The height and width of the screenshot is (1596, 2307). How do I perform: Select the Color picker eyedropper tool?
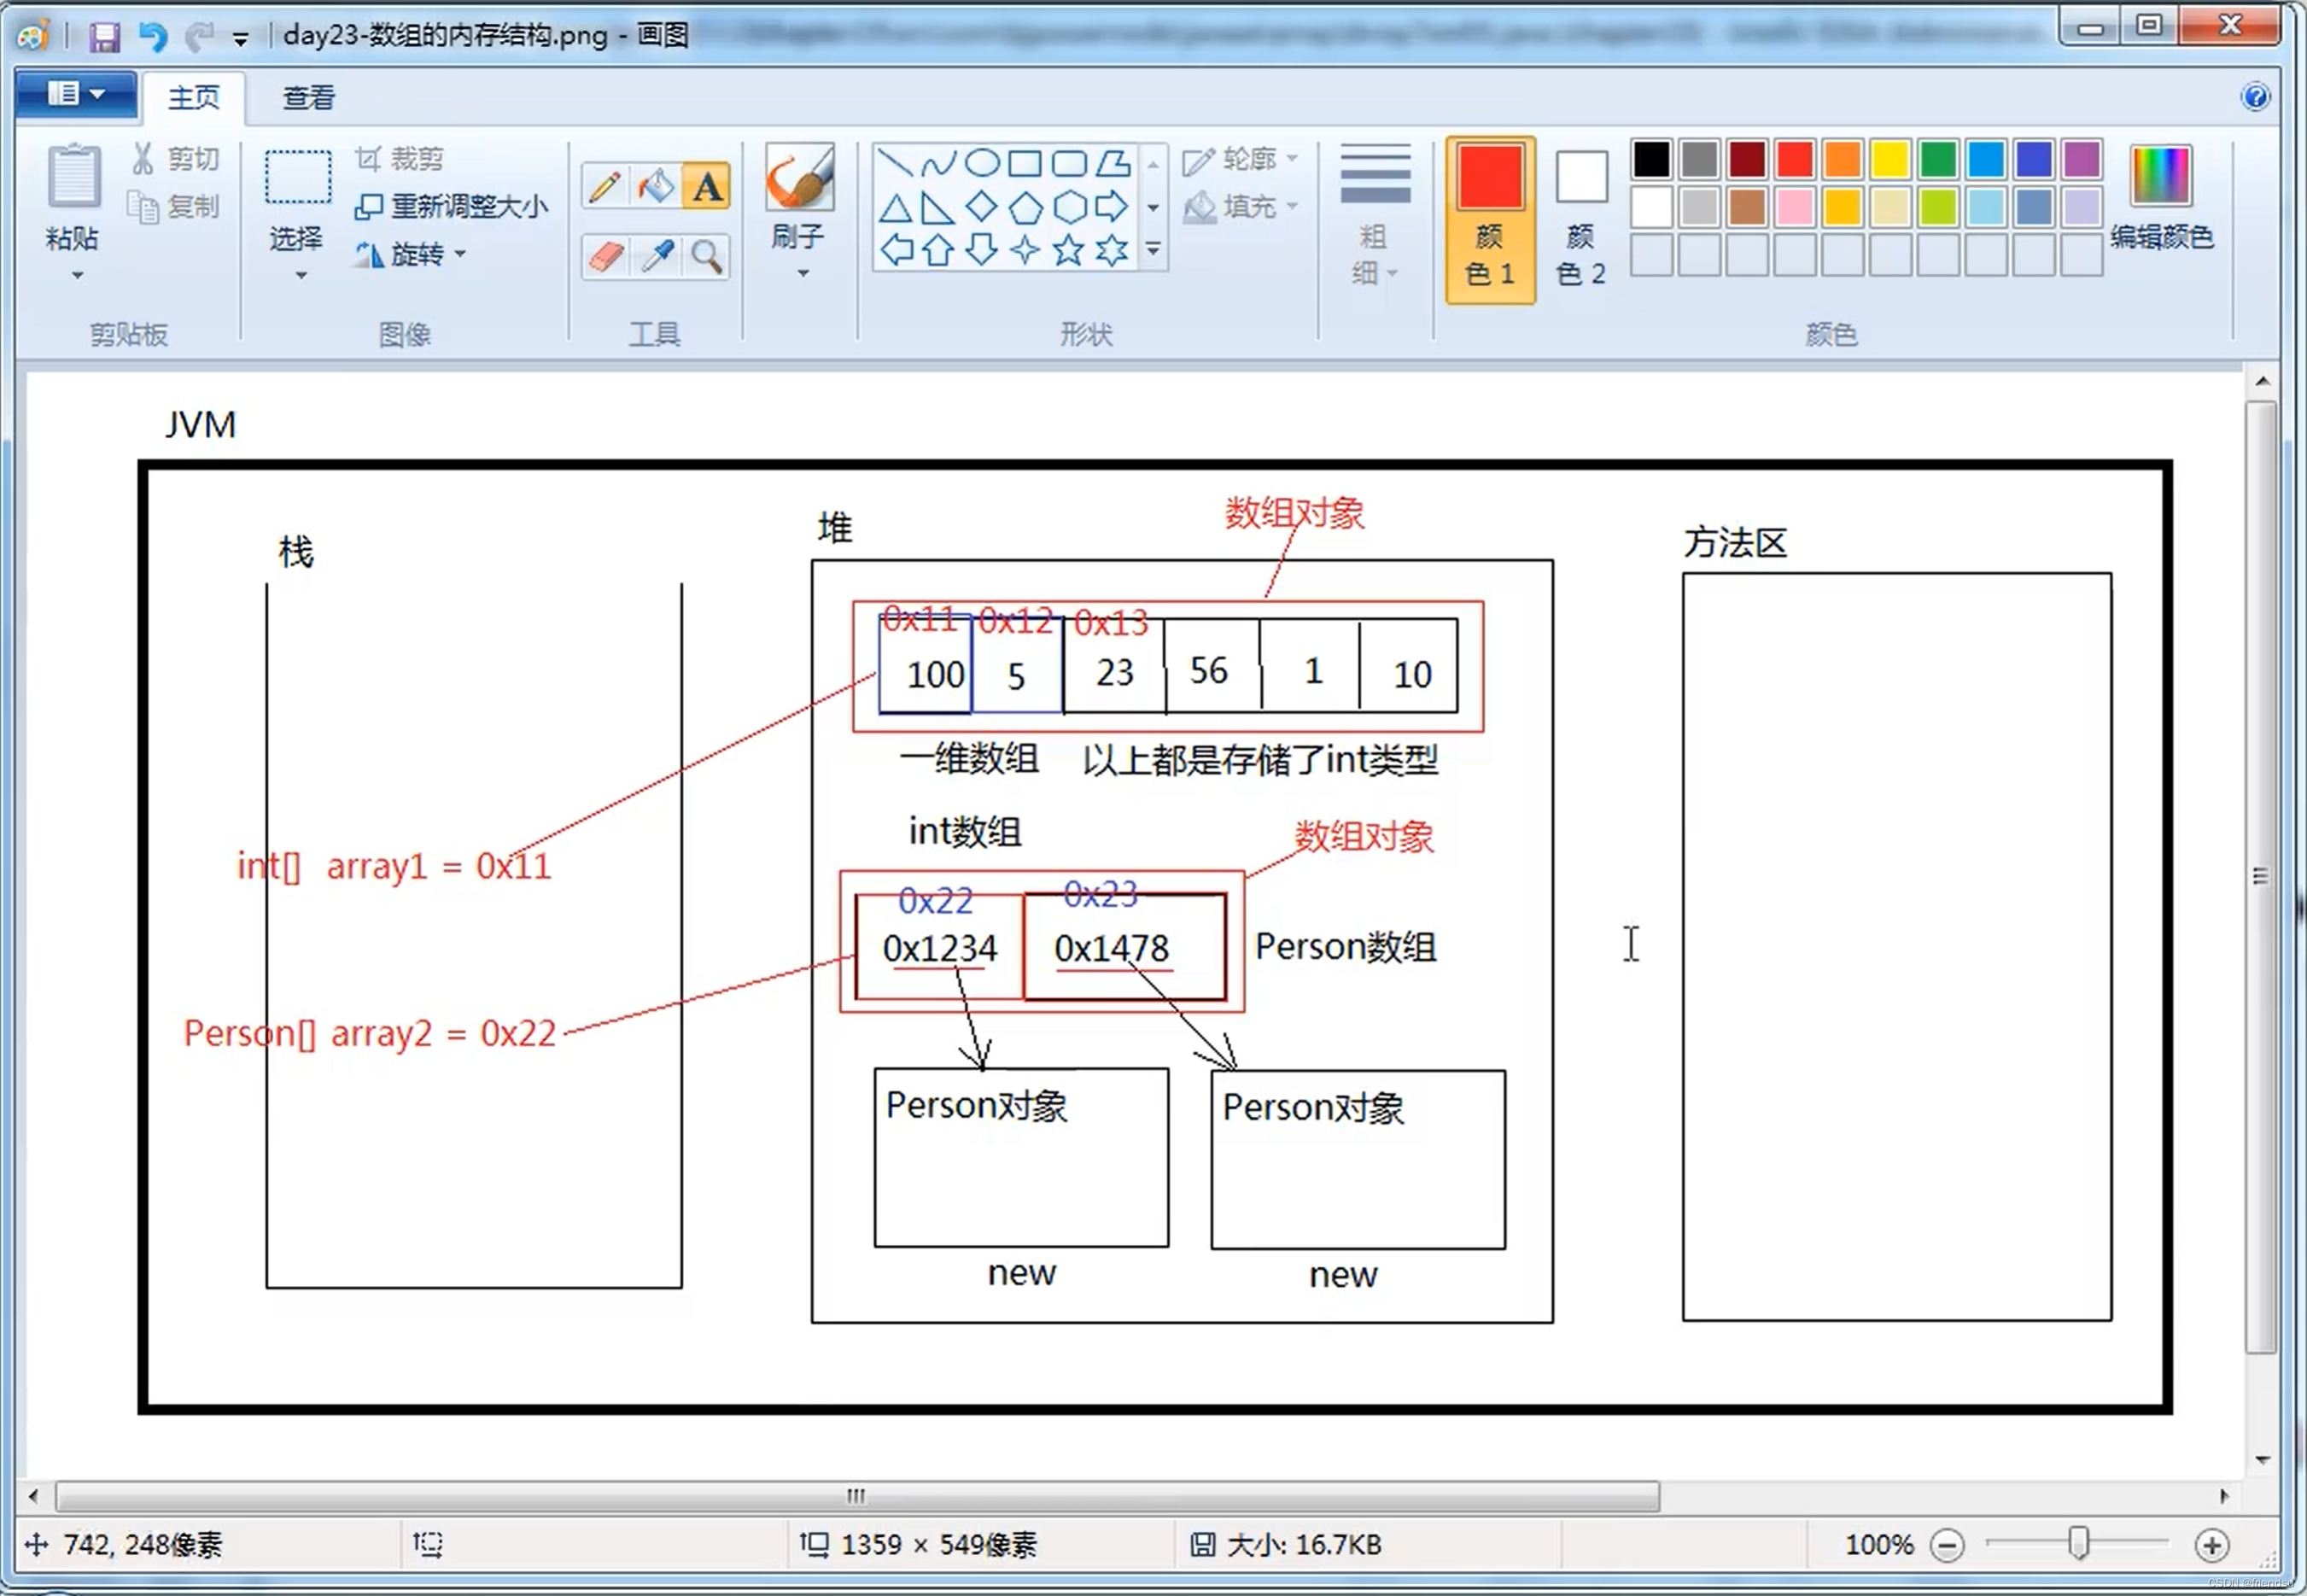(656, 257)
